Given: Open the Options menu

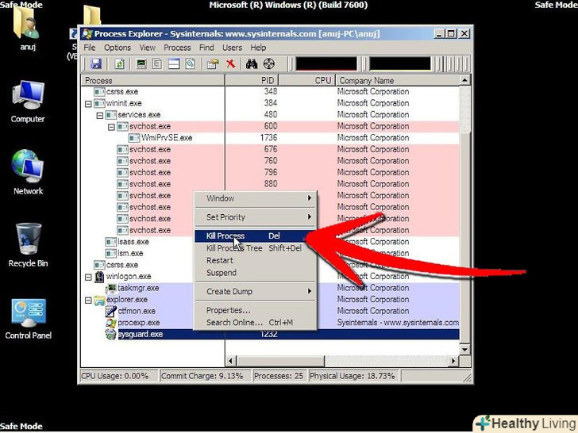Looking at the screenshot, I should coord(118,48).
